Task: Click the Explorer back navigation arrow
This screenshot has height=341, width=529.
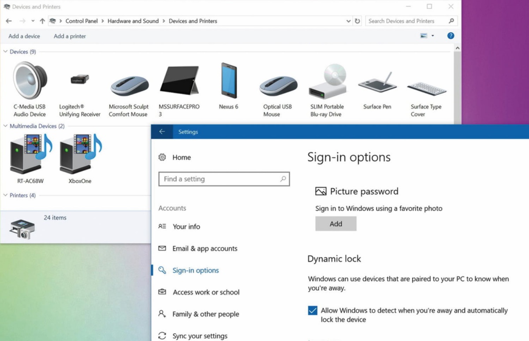Action: [x=9, y=21]
